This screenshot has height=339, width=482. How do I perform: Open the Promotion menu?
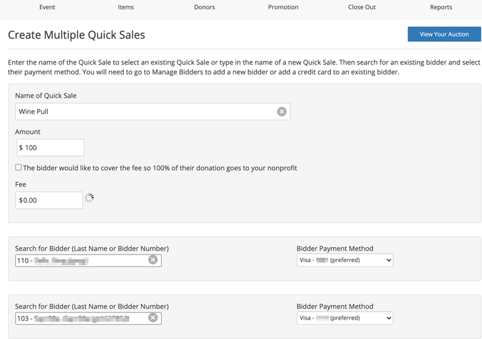283,7
